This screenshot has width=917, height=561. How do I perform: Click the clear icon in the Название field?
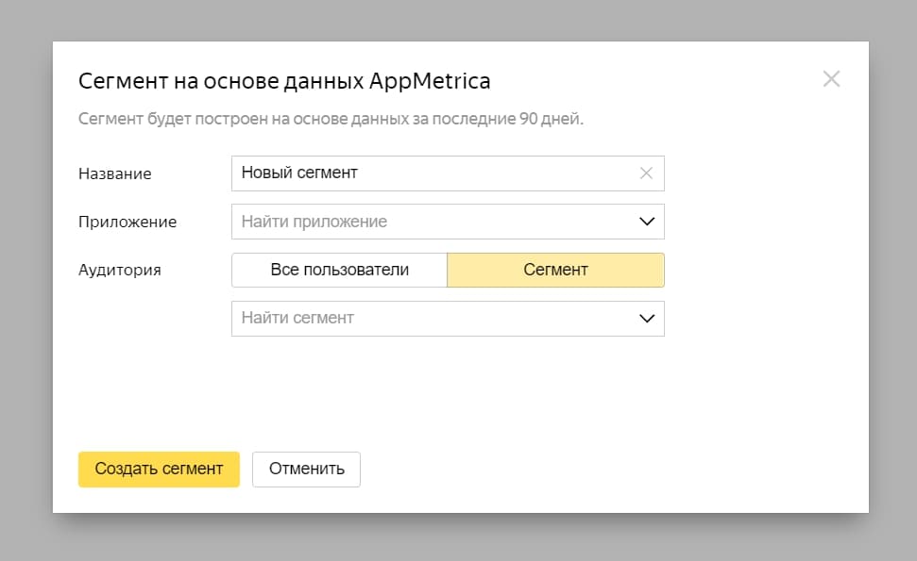tap(646, 173)
